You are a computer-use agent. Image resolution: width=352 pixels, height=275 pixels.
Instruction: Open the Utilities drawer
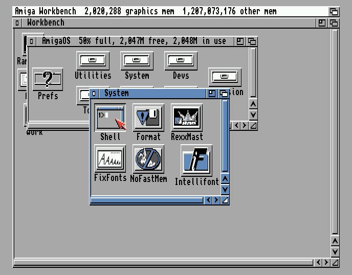[93, 61]
